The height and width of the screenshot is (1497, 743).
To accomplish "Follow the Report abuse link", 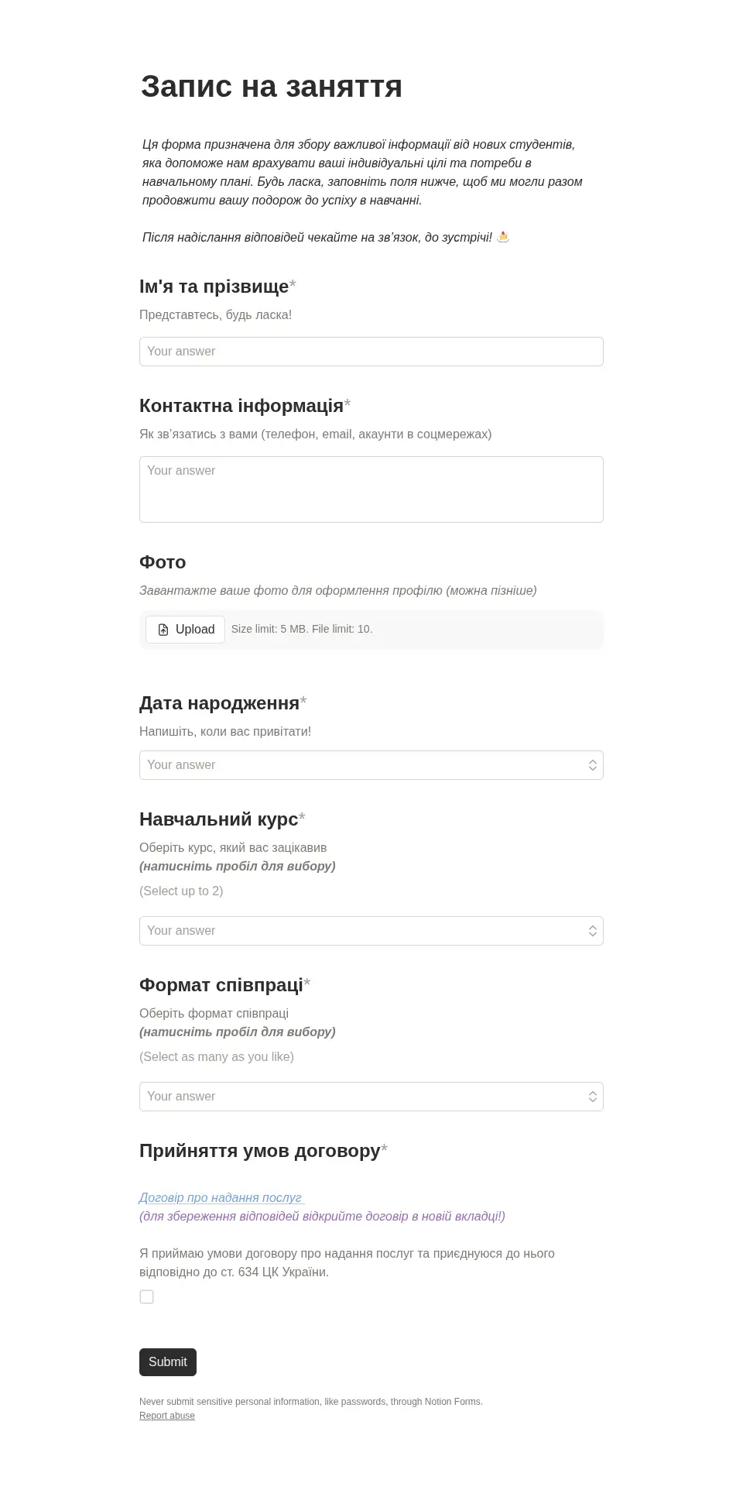I will [x=167, y=1416].
